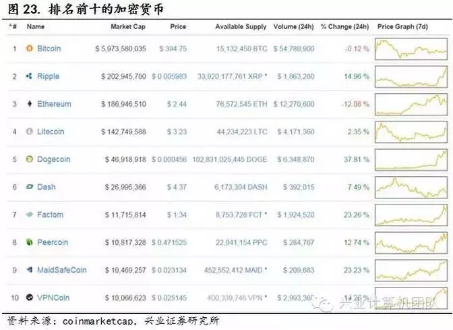Screen dimensions: 453x330
Task: Click Ethereum change value -12.08 %
Action: click(355, 104)
